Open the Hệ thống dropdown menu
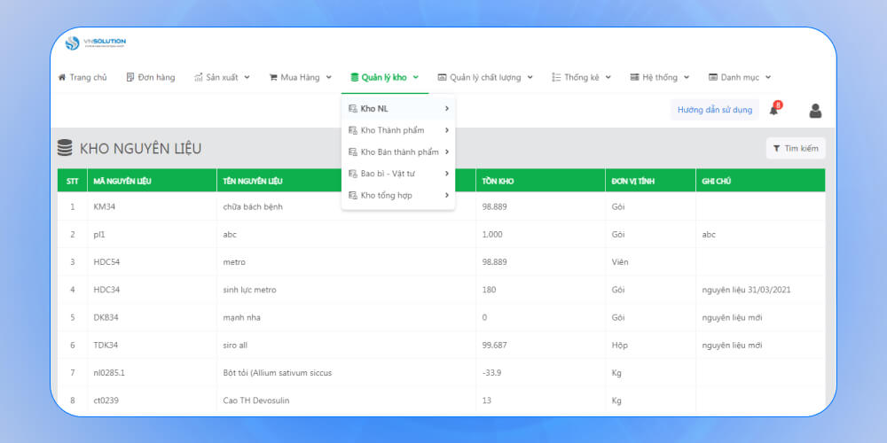Viewport: 887px width, 443px height. click(x=659, y=78)
